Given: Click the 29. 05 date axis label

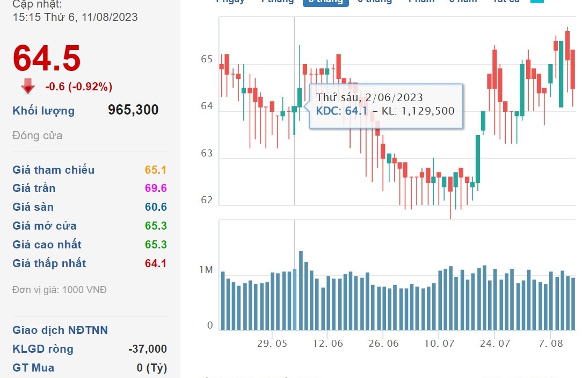Looking at the screenshot, I should 272,343.
